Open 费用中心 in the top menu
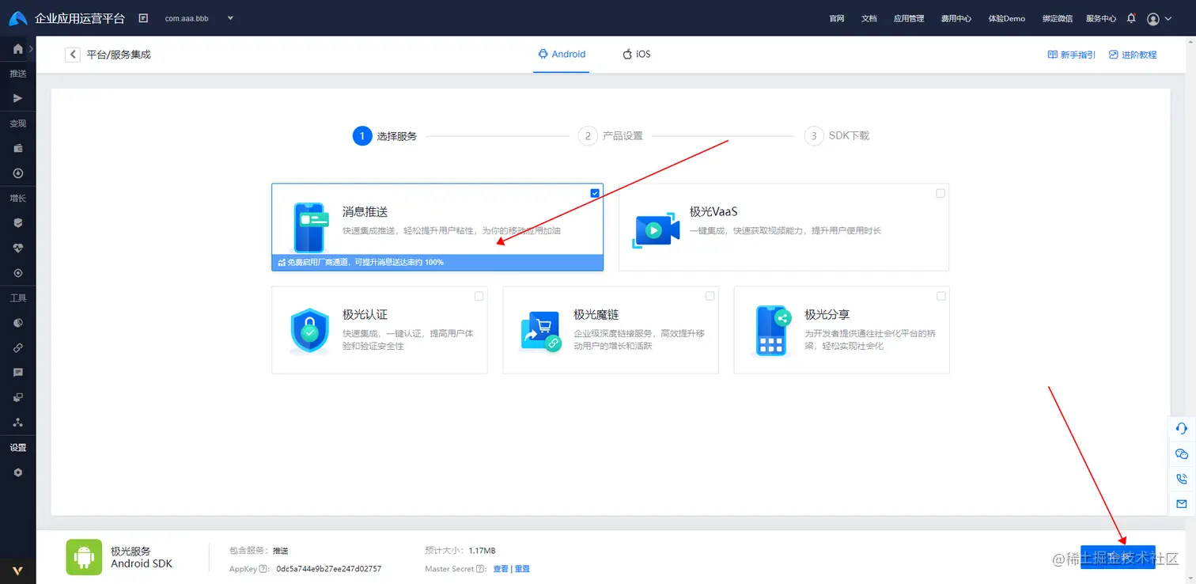1196x584 pixels. pyautogui.click(x=956, y=19)
